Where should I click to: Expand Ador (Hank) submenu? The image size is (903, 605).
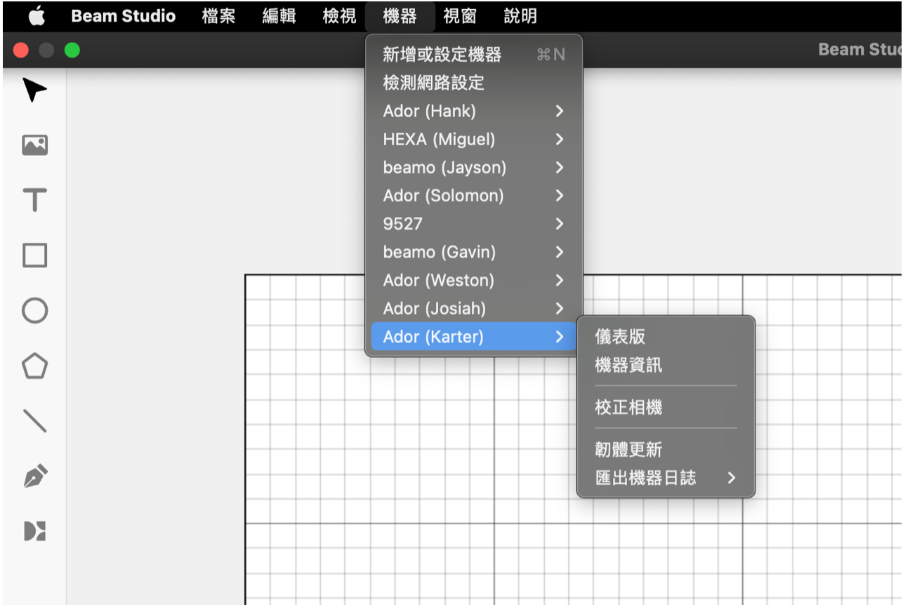coord(474,111)
